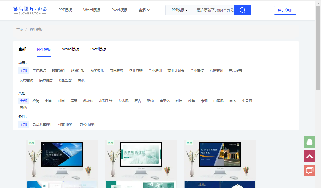Filter style by 杂志风
This screenshot has height=188, width=321.
(x=124, y=101)
